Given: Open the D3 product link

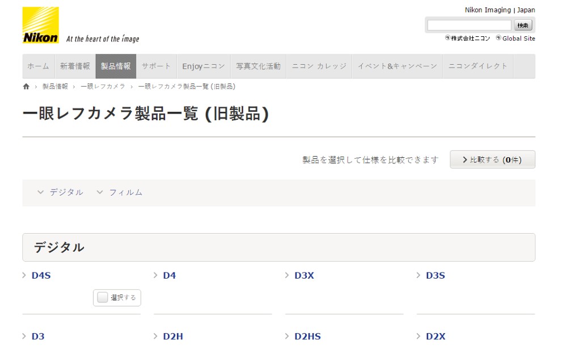Looking at the screenshot, I should 38,336.
